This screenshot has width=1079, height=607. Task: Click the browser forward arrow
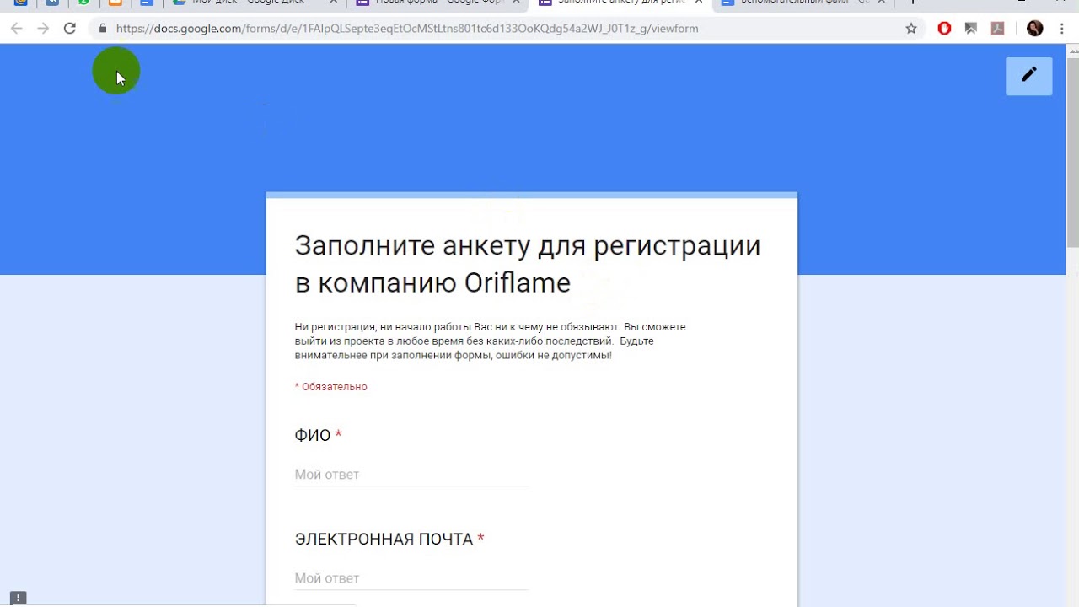(43, 29)
